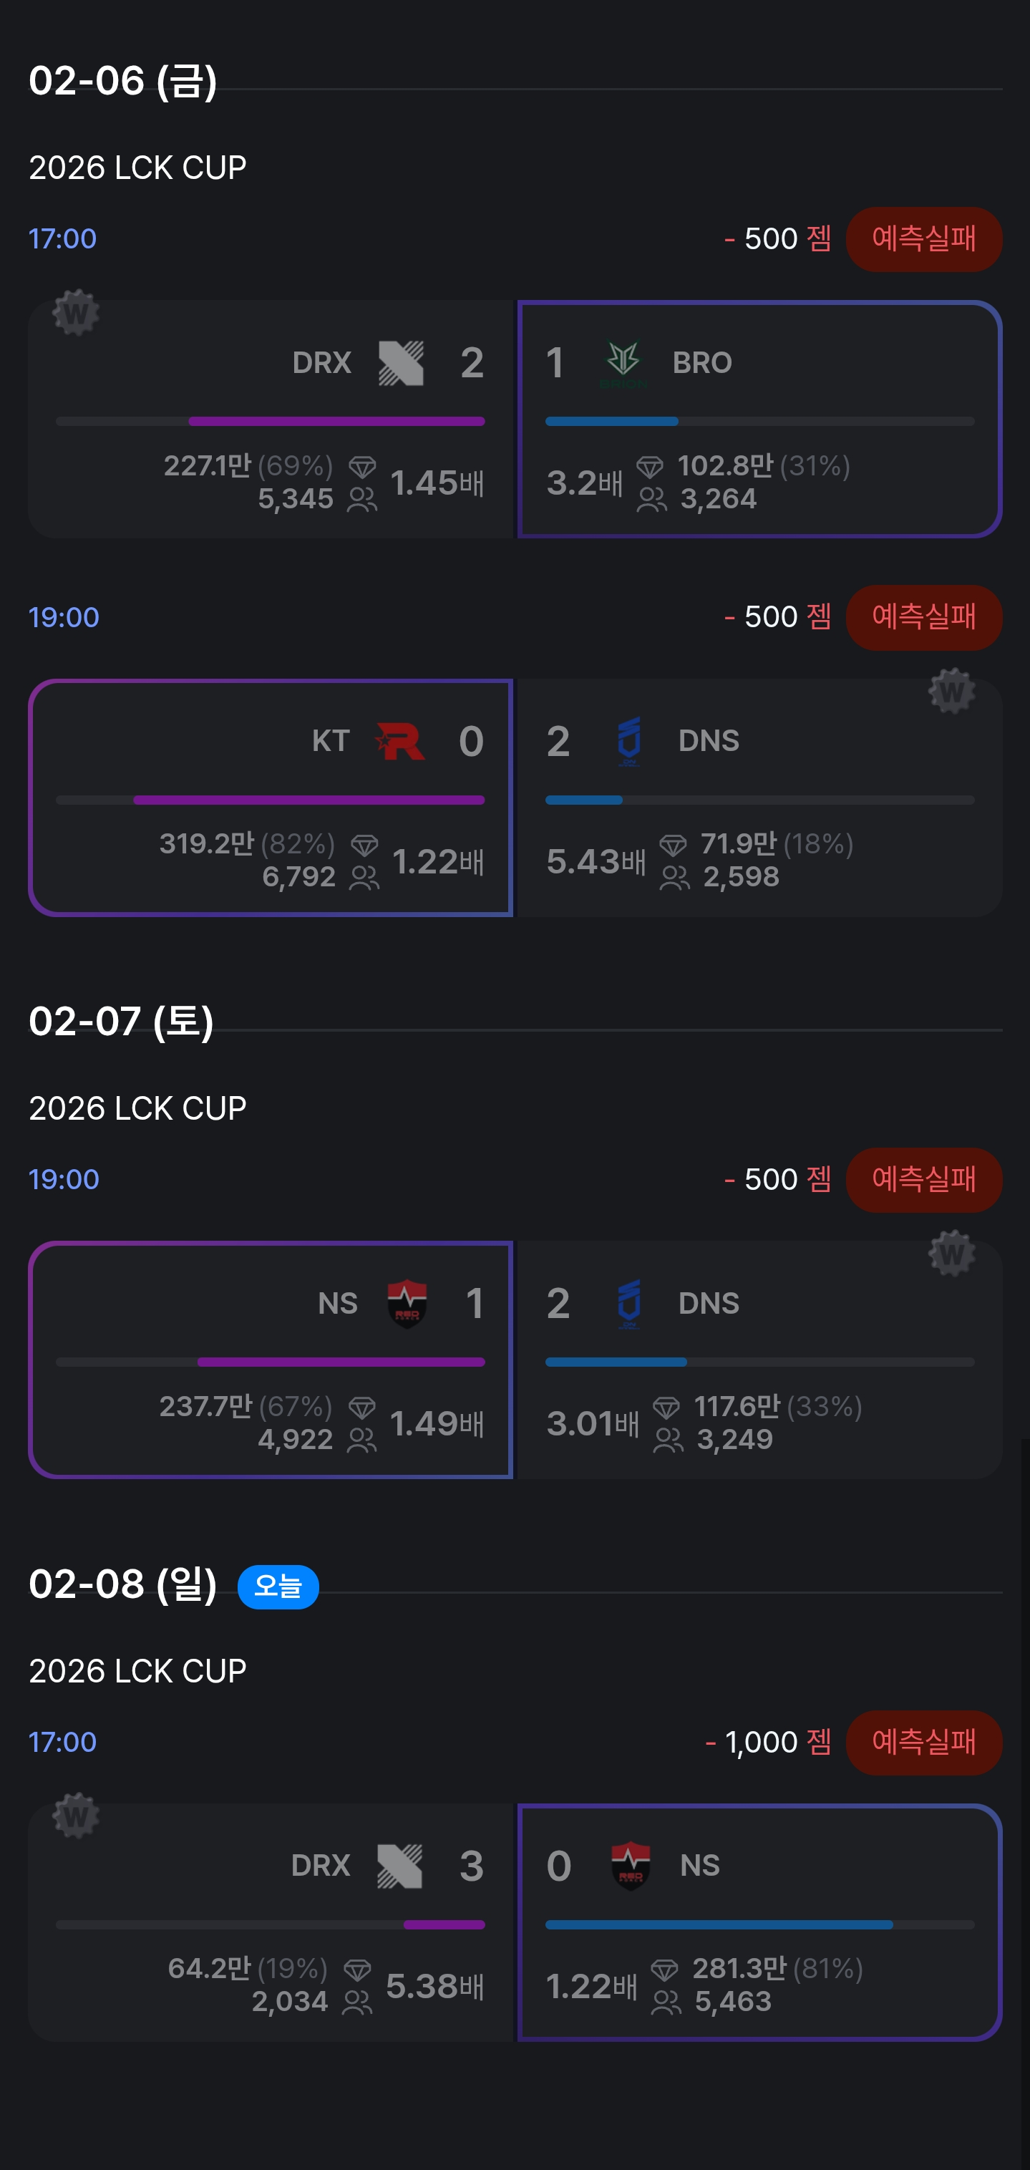Click the DNS logo in the 02-06 match
1030x2170 pixels.
pos(629,741)
